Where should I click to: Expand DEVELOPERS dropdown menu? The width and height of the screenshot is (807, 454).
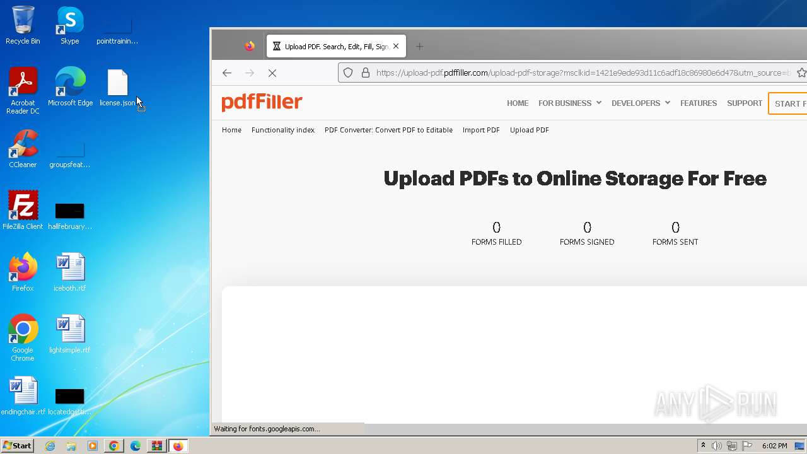tap(641, 103)
